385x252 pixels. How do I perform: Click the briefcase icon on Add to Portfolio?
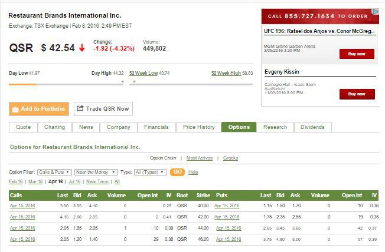tap(15, 109)
